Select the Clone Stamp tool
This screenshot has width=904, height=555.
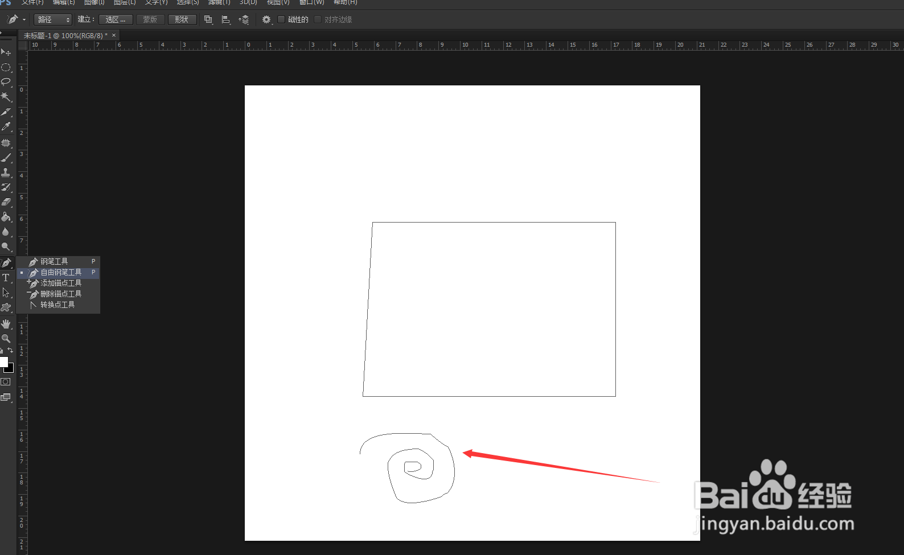(6, 172)
